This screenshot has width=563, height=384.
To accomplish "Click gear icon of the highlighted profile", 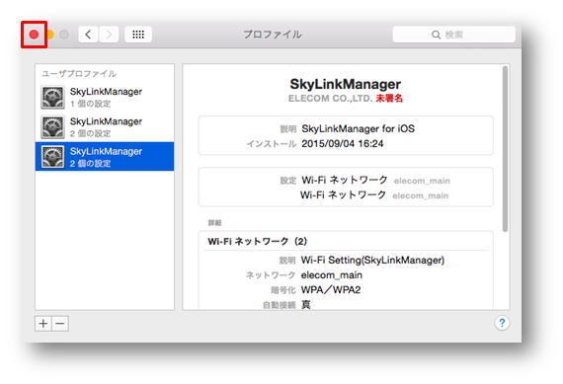I will [x=52, y=157].
